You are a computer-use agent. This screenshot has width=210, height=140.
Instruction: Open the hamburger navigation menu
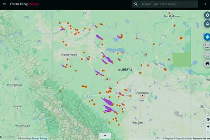click(4, 4)
